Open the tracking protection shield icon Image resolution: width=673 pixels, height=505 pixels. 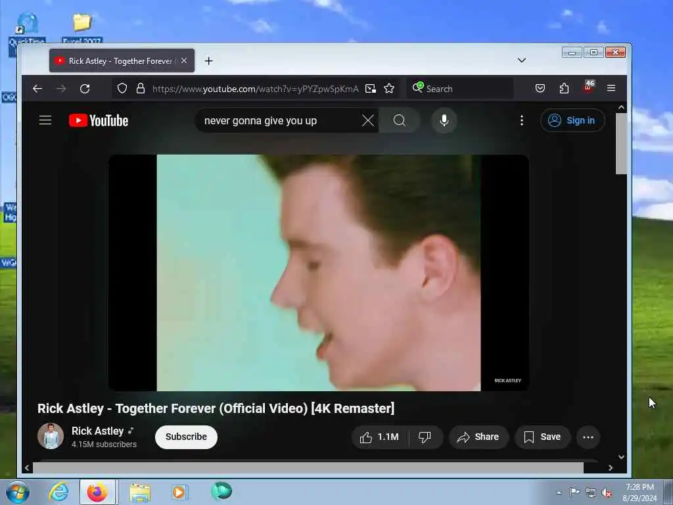pyautogui.click(x=122, y=89)
